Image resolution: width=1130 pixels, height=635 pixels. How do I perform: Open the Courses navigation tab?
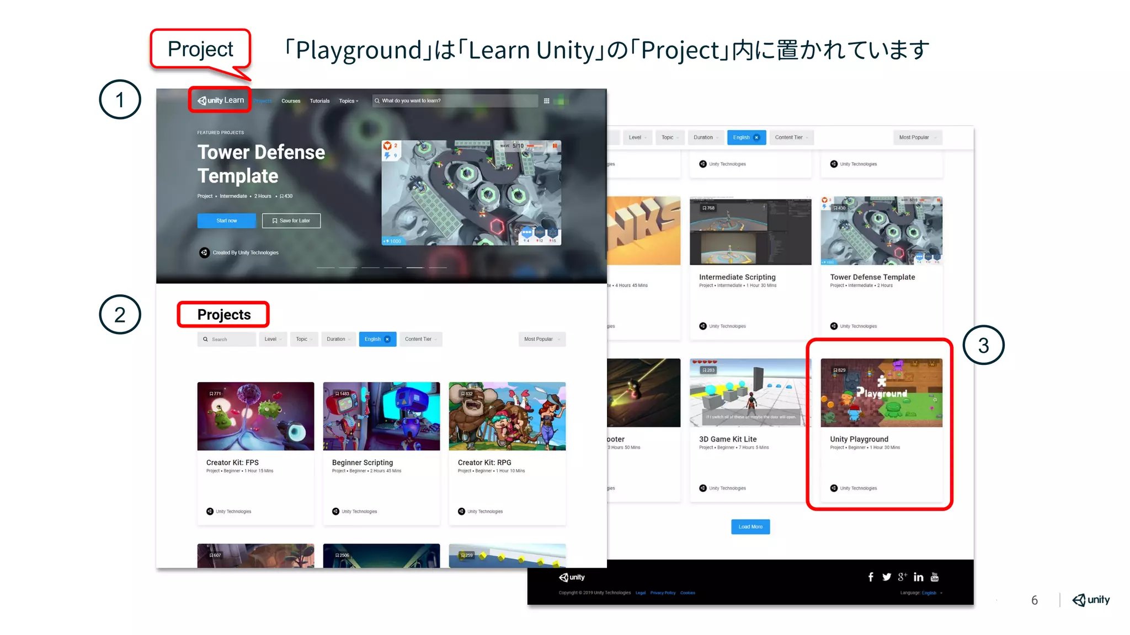tap(291, 101)
